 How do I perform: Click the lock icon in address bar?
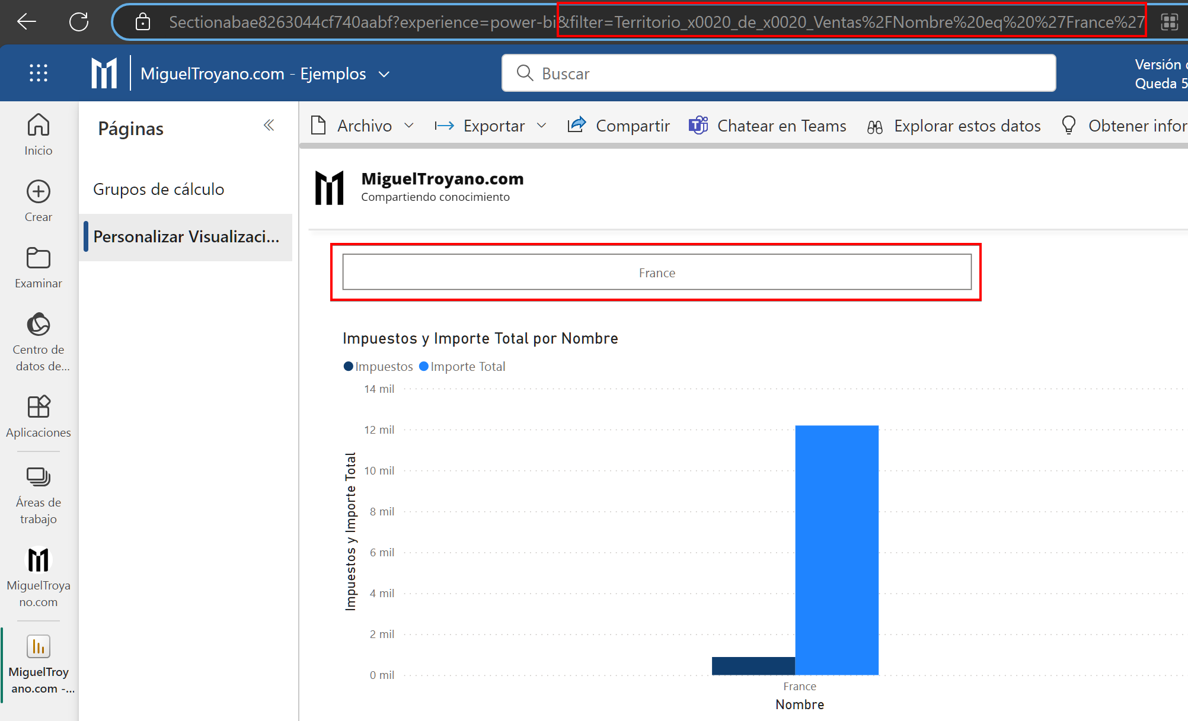click(x=142, y=22)
